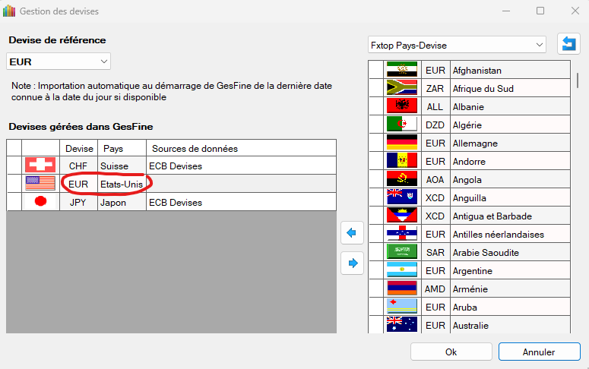The height and width of the screenshot is (369, 589).
Task: Click the refresh icon beside Fxtop dropdown
Action: pyautogui.click(x=568, y=45)
